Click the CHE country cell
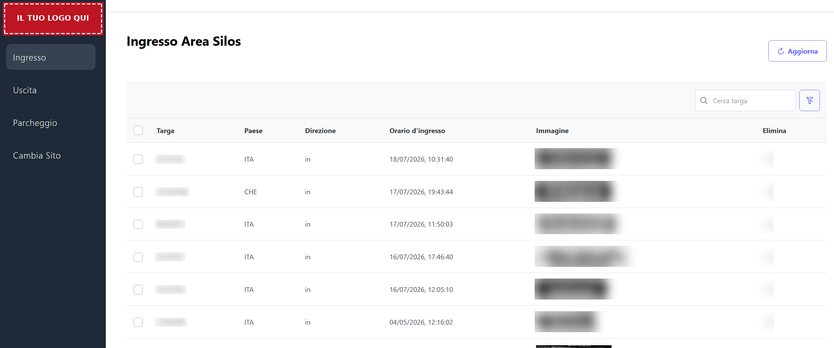The width and height of the screenshot is (834, 348). coord(251,192)
